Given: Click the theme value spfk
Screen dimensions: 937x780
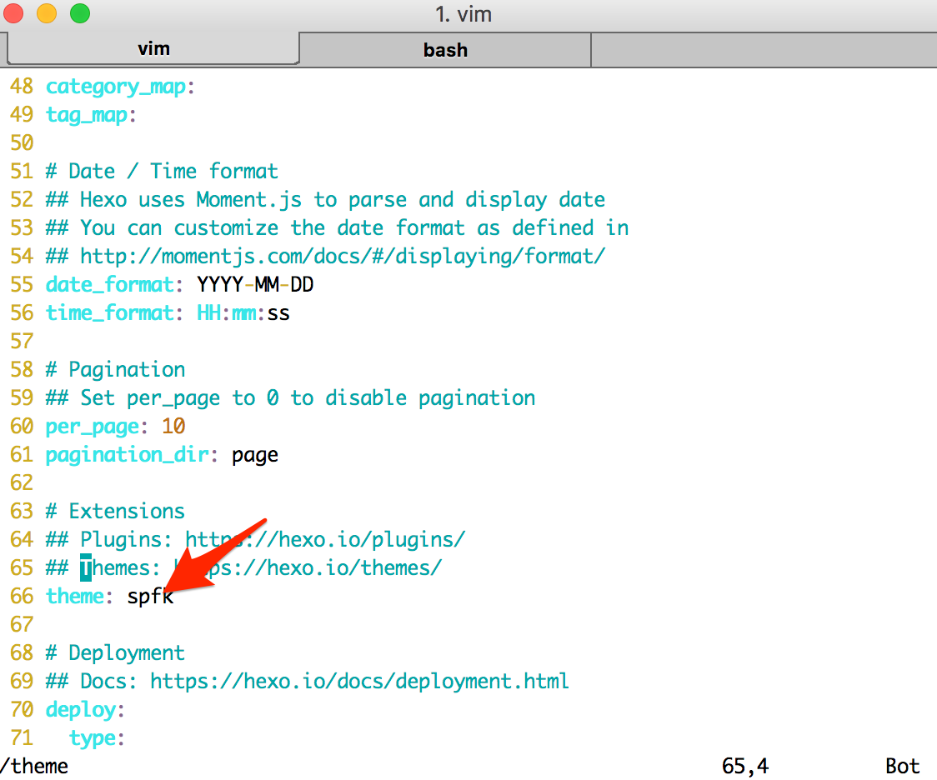Looking at the screenshot, I should coord(150,597).
